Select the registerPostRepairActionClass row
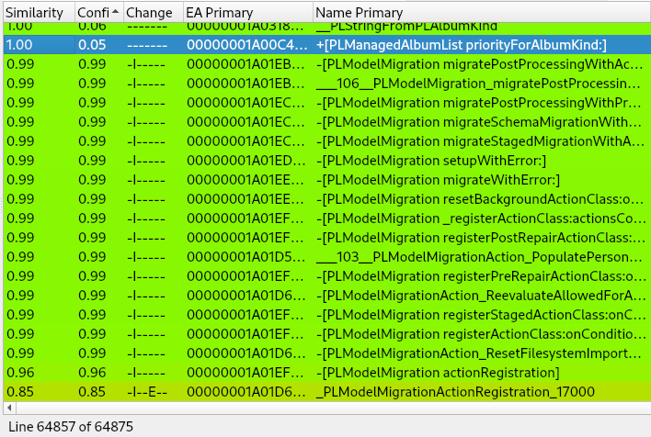This screenshot has width=651, height=437. tap(327, 238)
